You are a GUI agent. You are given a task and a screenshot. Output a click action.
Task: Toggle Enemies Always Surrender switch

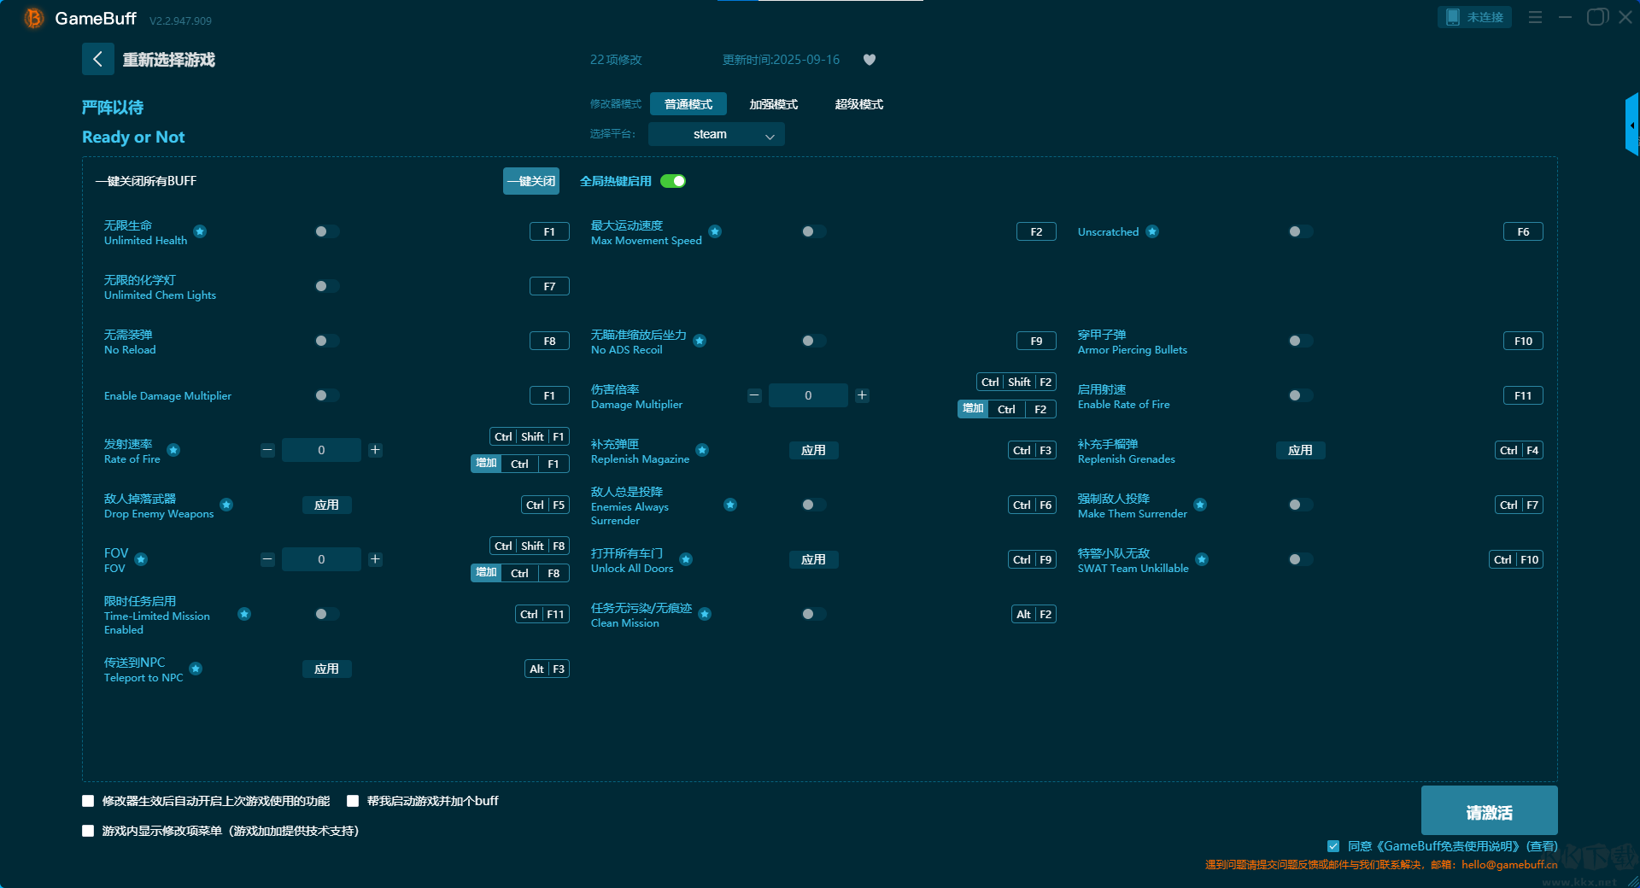[x=813, y=505]
